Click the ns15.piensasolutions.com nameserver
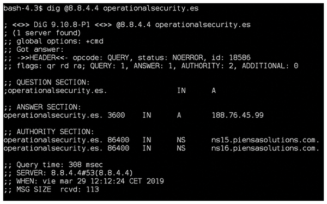The height and width of the screenshot is (204, 327). pyautogui.click(x=265, y=140)
